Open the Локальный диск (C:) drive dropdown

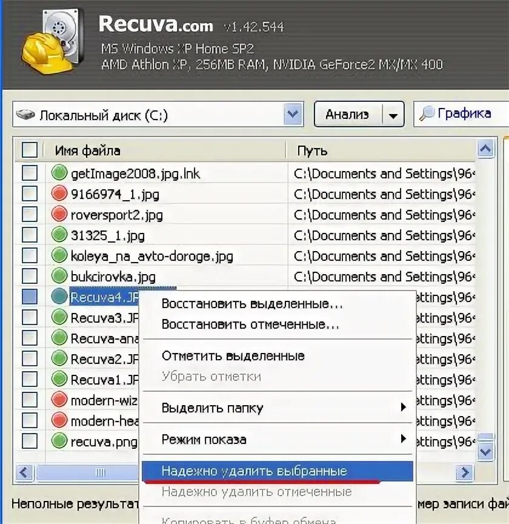pyautogui.click(x=293, y=114)
